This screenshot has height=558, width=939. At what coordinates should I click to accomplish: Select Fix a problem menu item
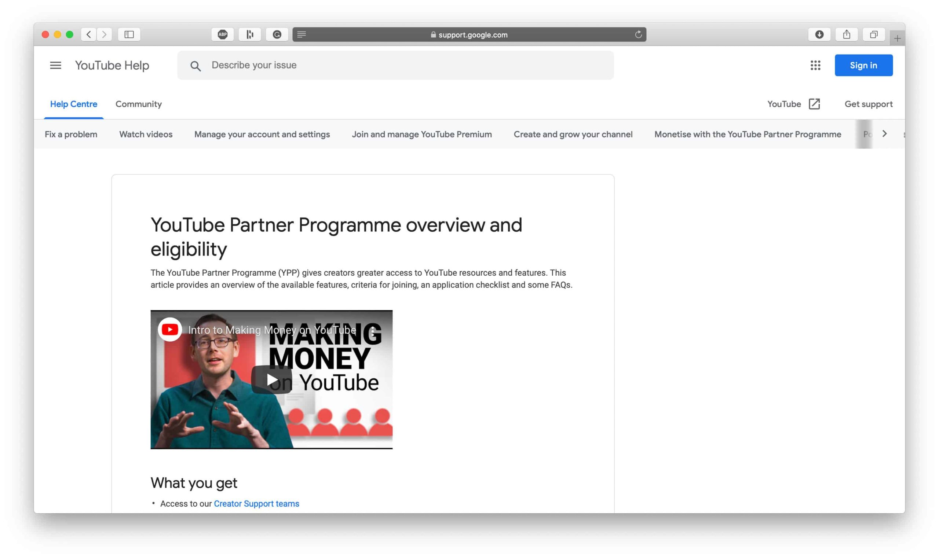click(70, 134)
